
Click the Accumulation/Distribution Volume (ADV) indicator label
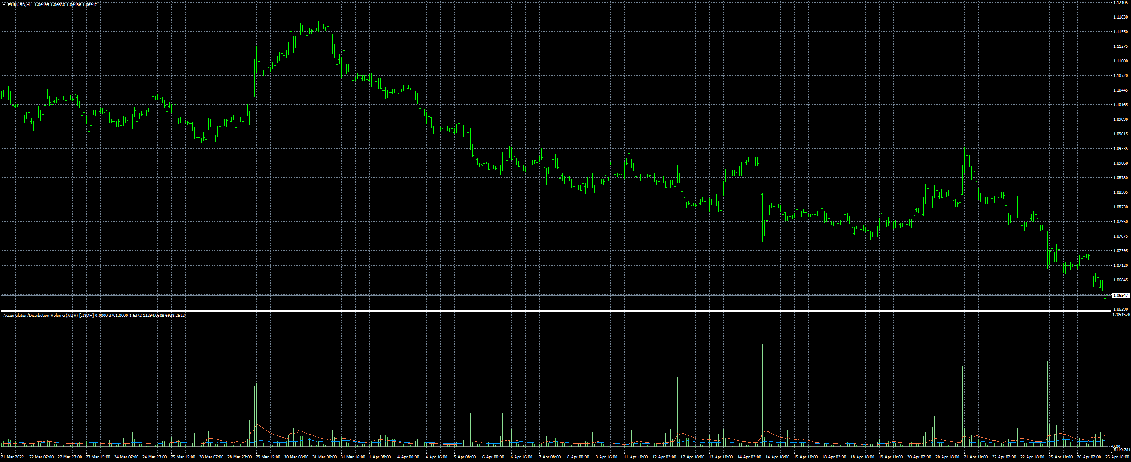tap(41, 316)
